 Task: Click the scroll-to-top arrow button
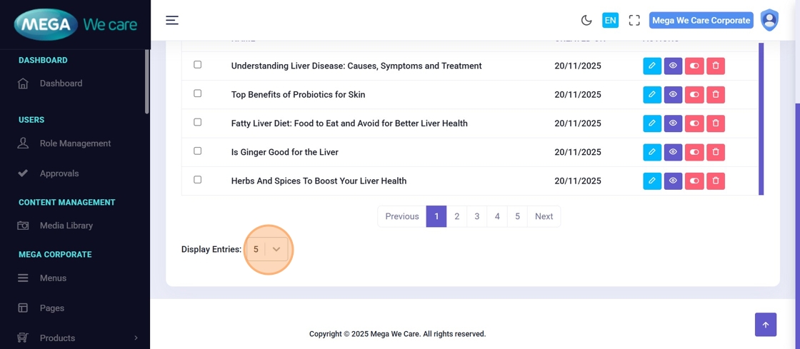[765, 325]
